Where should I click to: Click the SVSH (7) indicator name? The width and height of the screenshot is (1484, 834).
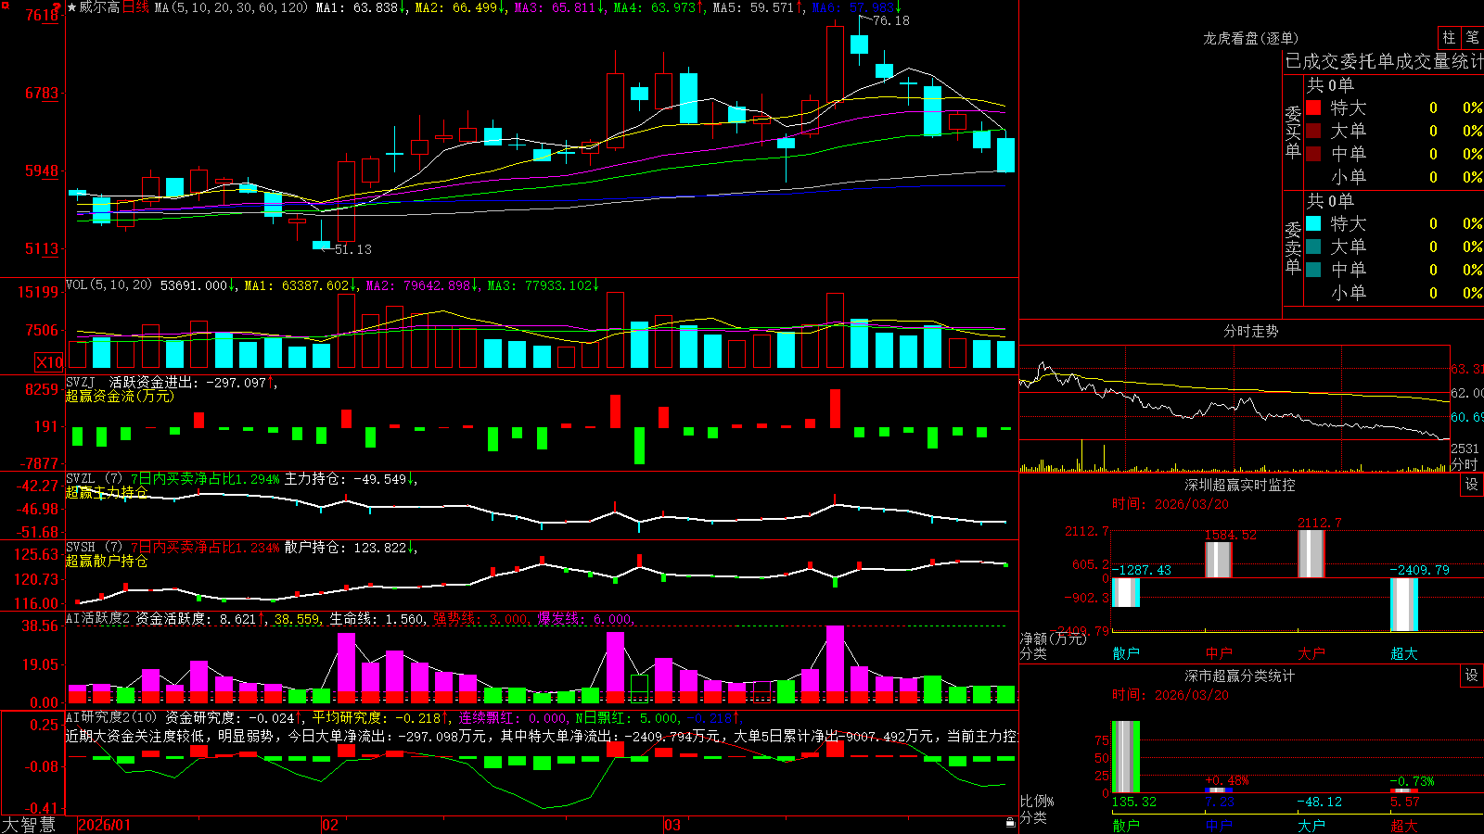click(94, 548)
